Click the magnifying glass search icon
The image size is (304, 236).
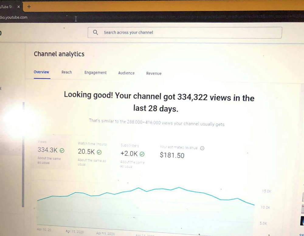coord(95,32)
